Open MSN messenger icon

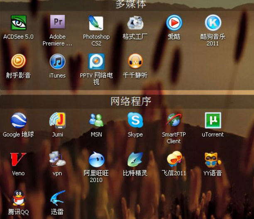pyautogui.click(x=96, y=120)
